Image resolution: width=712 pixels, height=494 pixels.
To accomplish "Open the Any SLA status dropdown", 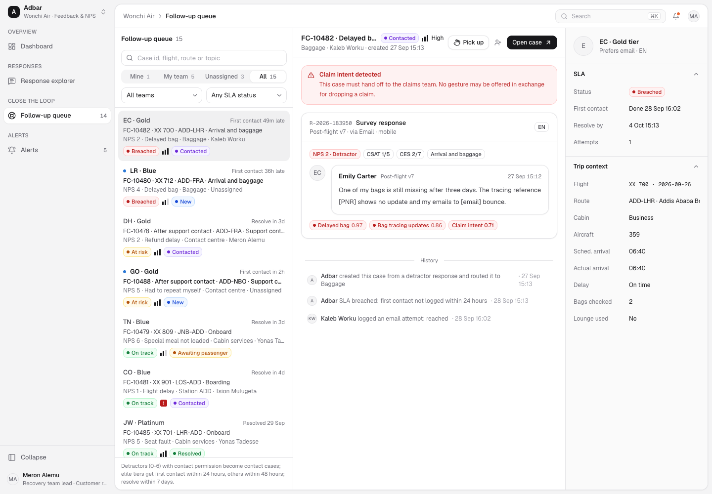I will click(246, 95).
